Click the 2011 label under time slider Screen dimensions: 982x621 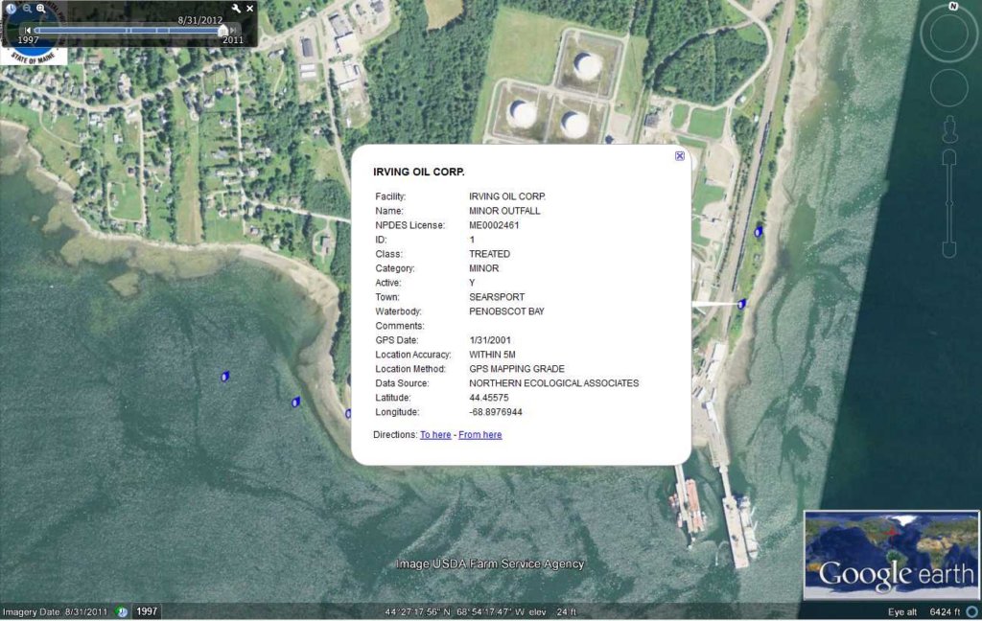pyautogui.click(x=233, y=40)
